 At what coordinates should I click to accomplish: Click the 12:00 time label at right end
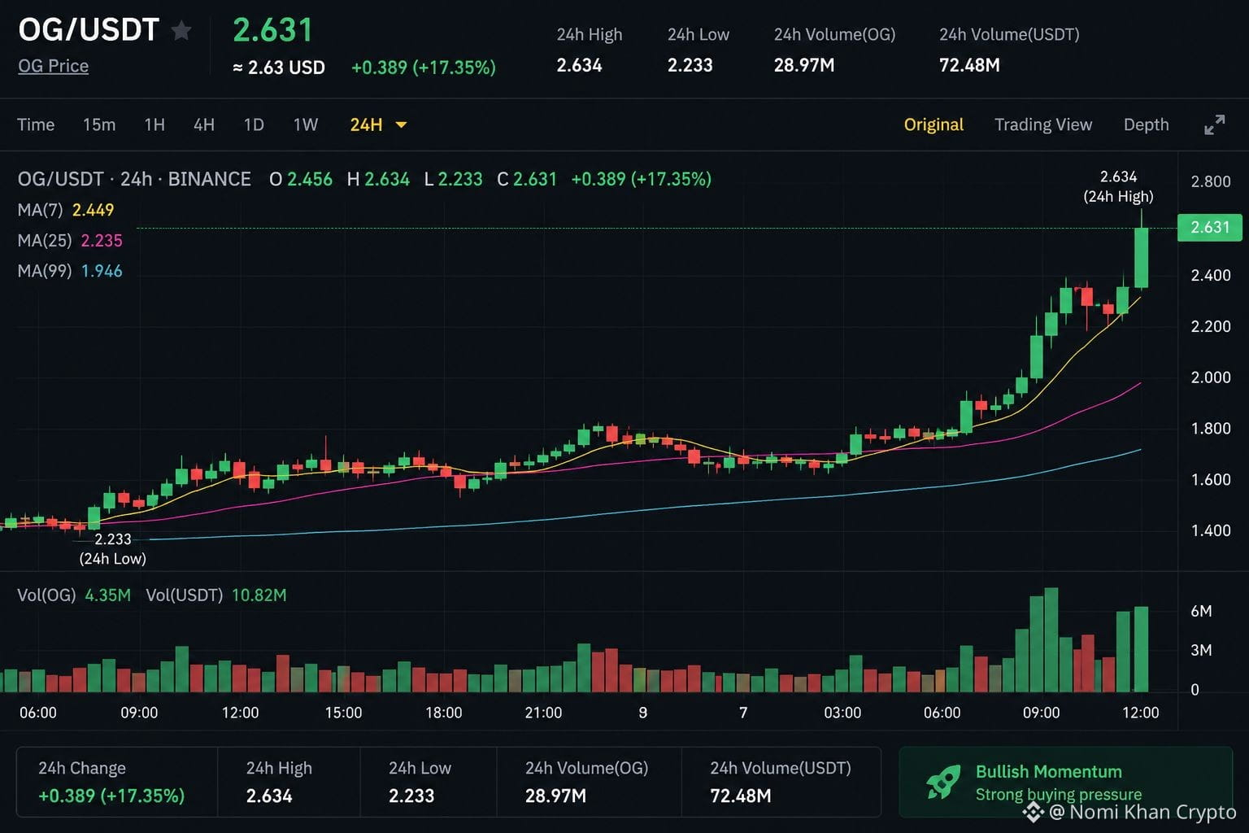pos(1140,713)
